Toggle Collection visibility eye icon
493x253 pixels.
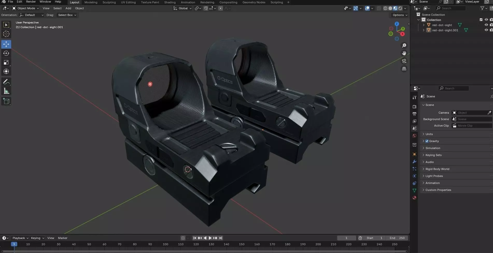(x=486, y=20)
